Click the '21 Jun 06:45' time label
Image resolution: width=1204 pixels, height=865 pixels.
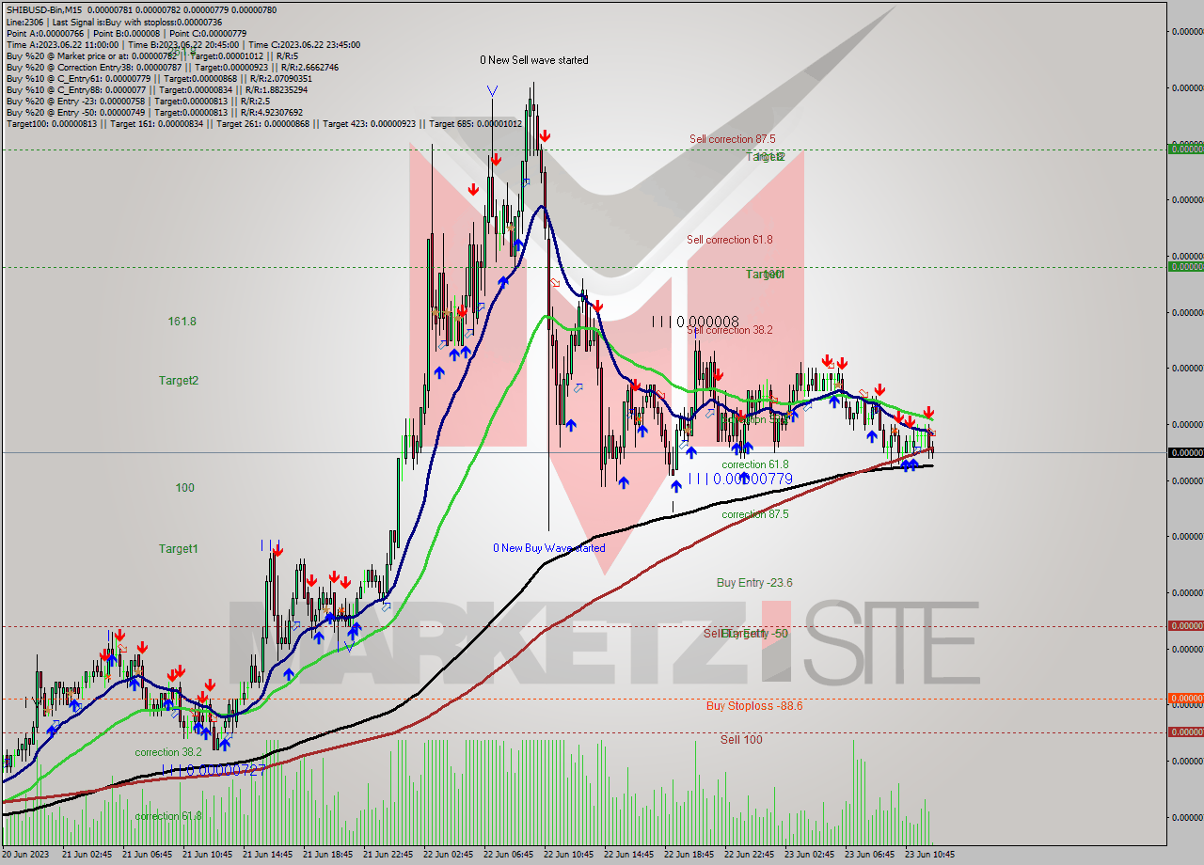coord(147,856)
